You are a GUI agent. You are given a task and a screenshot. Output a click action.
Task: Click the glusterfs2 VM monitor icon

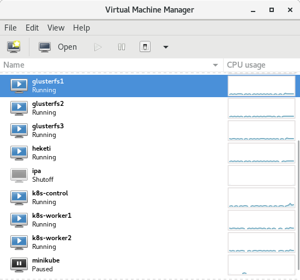[x=19, y=108]
